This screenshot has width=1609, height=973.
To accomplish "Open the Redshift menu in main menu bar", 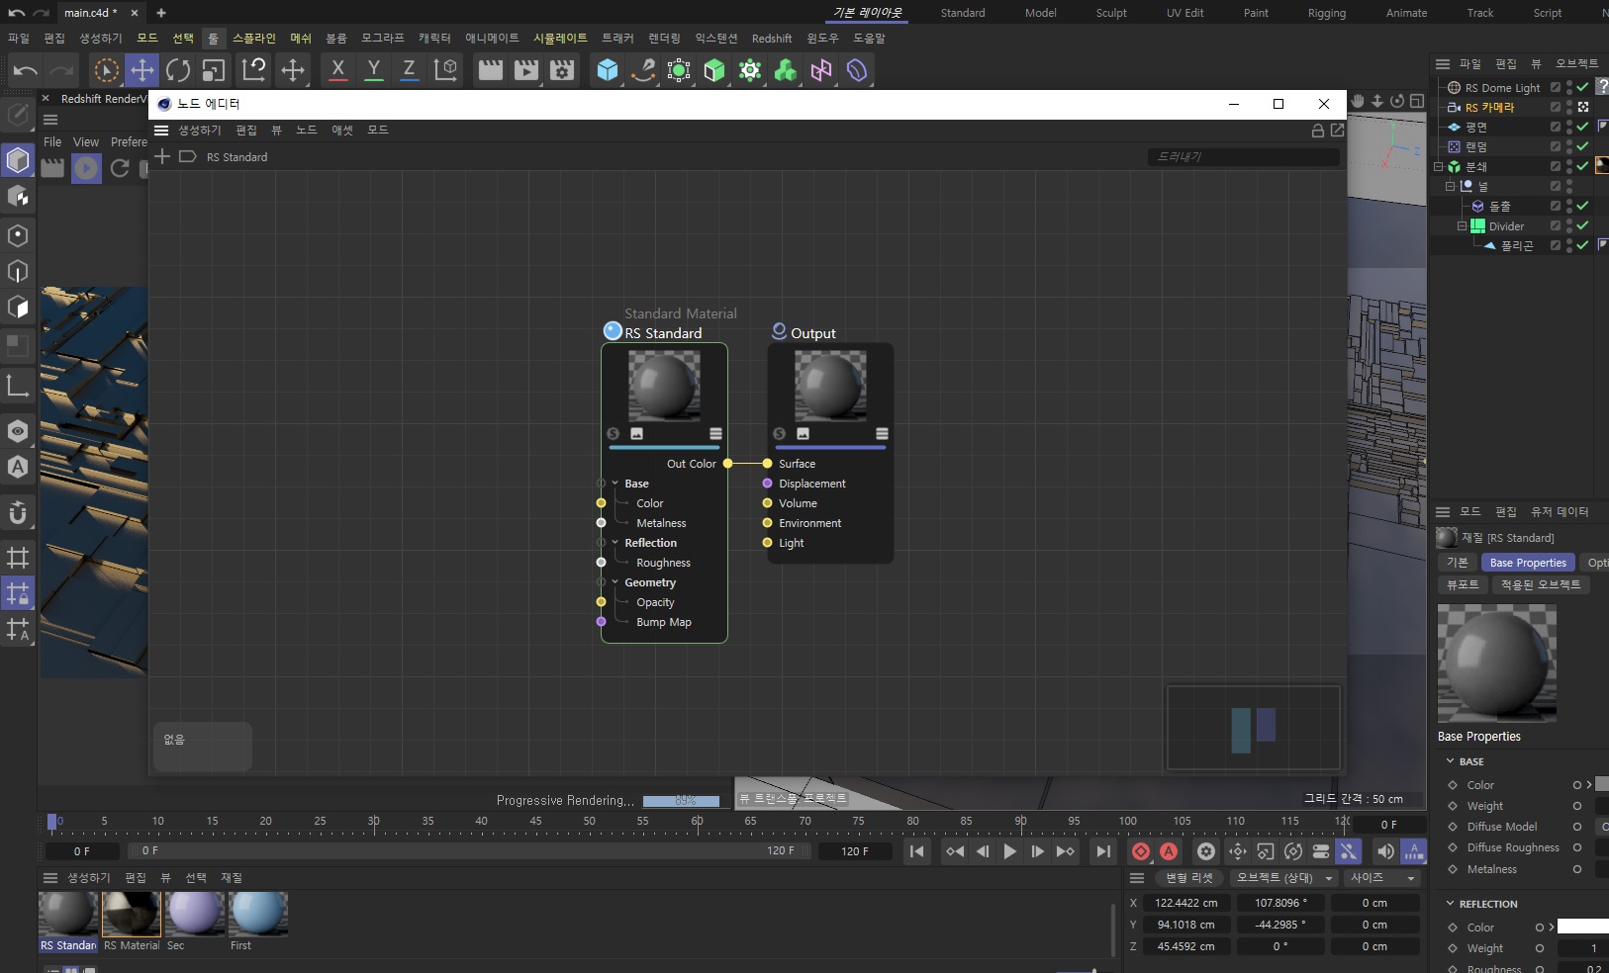I will 772,39.
